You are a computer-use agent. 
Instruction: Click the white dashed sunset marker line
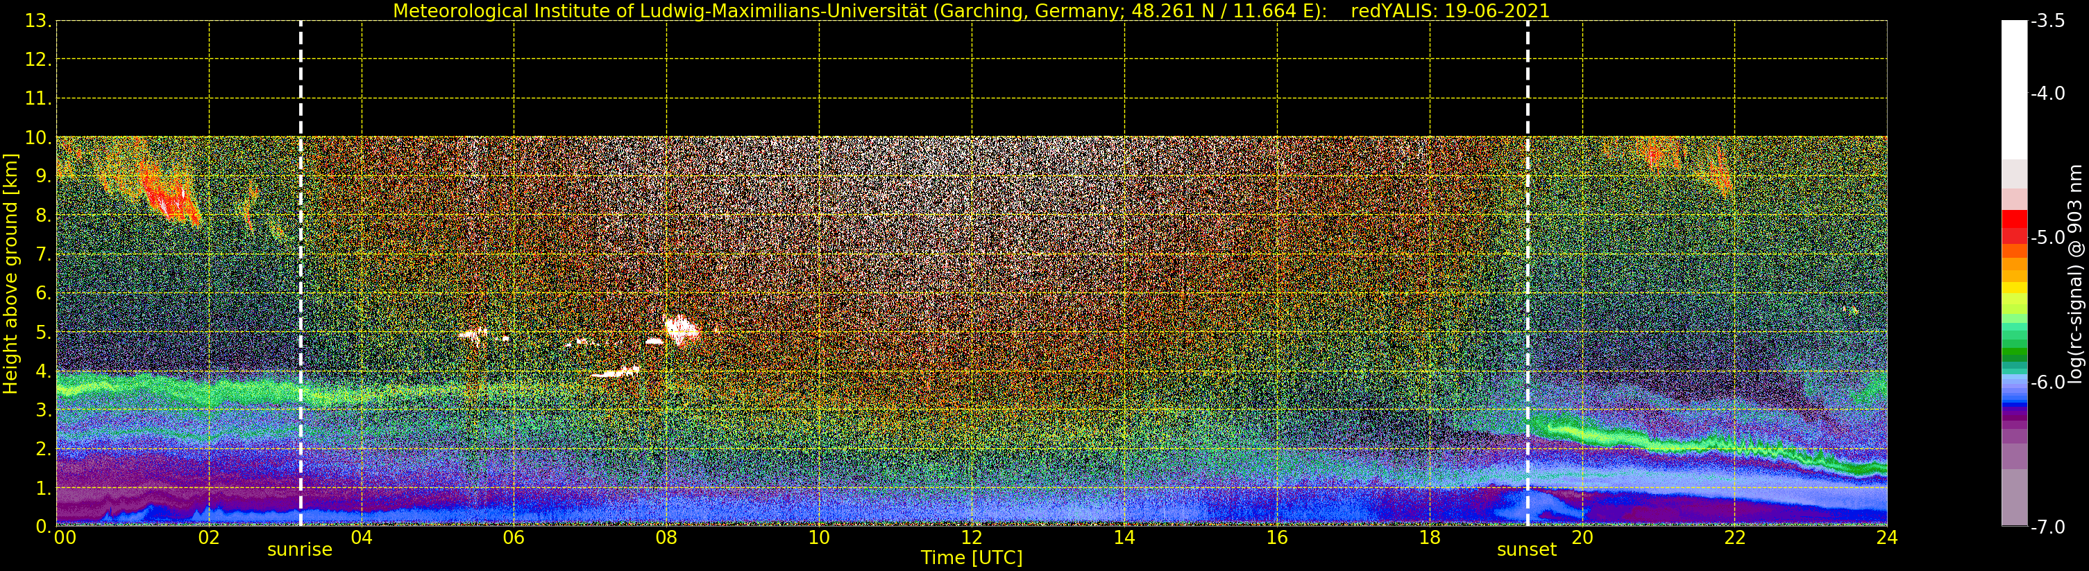tap(1528, 273)
